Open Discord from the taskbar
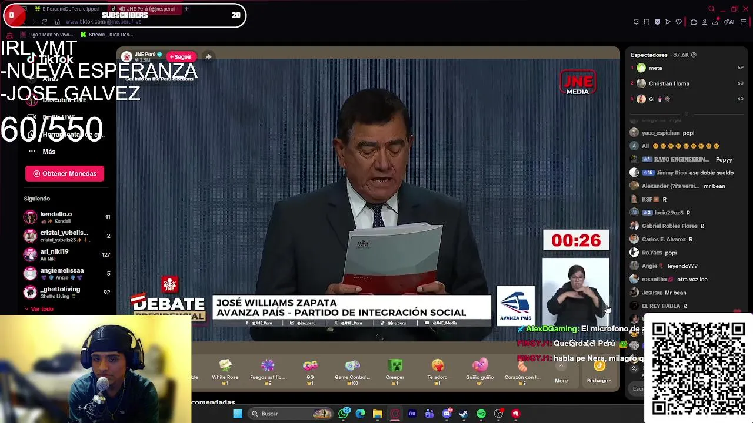 447,414
